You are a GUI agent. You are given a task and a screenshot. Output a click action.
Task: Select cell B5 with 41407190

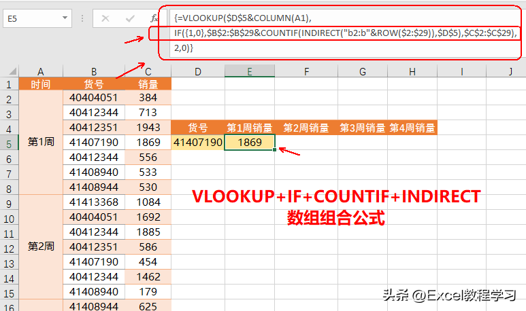click(94, 143)
